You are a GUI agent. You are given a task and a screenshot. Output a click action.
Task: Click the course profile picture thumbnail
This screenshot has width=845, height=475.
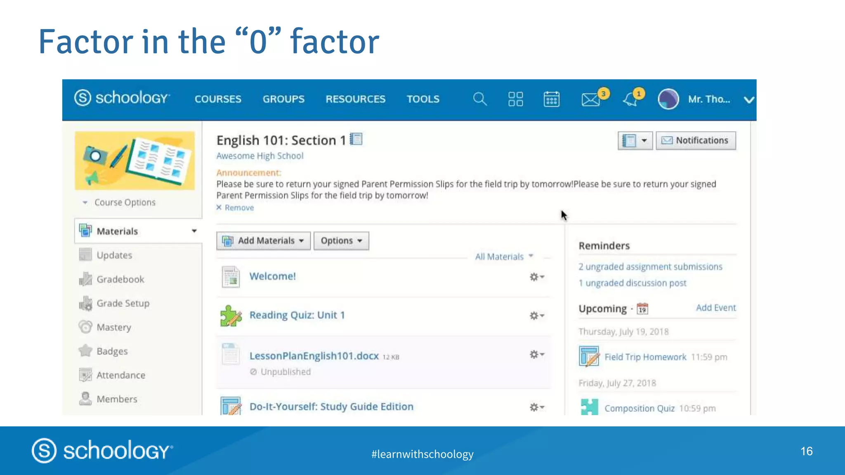[x=135, y=160]
